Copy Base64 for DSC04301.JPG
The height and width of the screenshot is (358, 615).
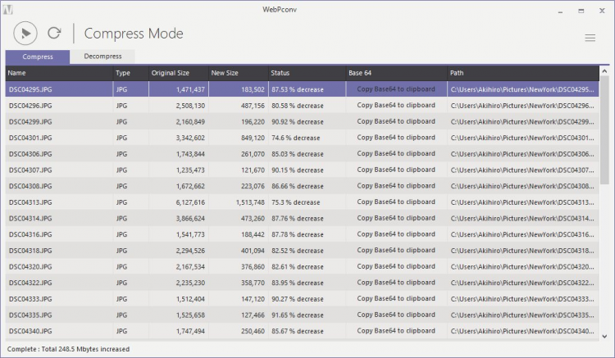point(396,138)
